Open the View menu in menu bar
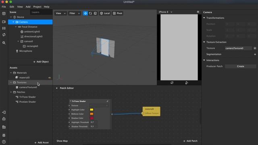The image size is (258, 145). (20, 7)
